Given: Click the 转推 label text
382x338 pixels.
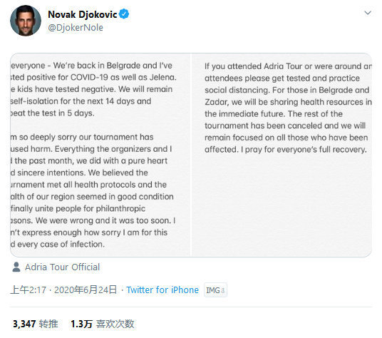Looking at the screenshot, I should 48,324.
